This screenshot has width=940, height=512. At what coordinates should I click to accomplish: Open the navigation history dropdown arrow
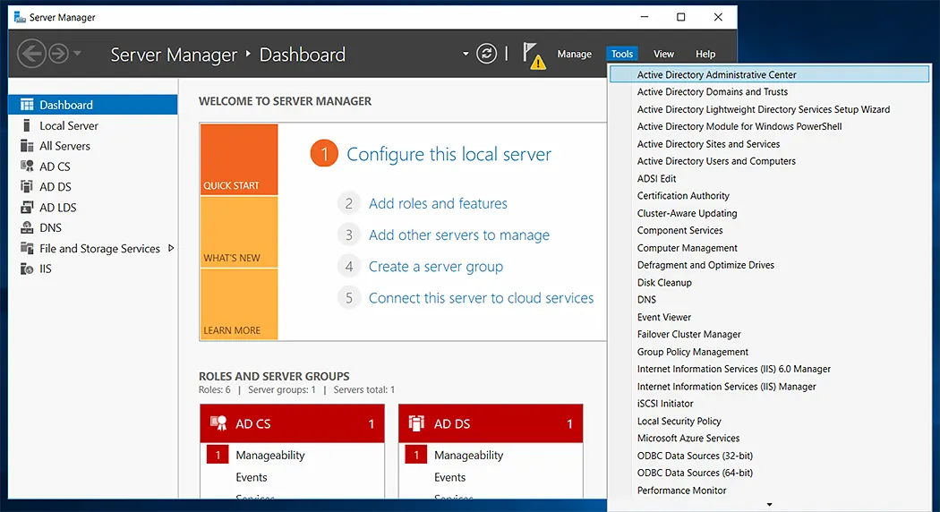(77, 54)
